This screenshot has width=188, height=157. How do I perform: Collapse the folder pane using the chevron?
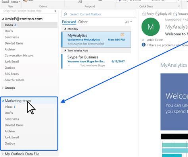pyautogui.click(x=55, y=11)
